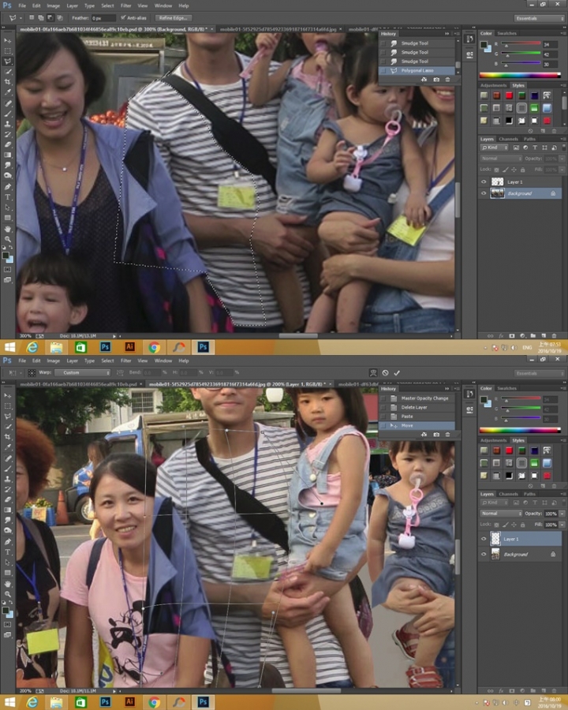Switch between free transform and warp modes icon

pos(373,372)
